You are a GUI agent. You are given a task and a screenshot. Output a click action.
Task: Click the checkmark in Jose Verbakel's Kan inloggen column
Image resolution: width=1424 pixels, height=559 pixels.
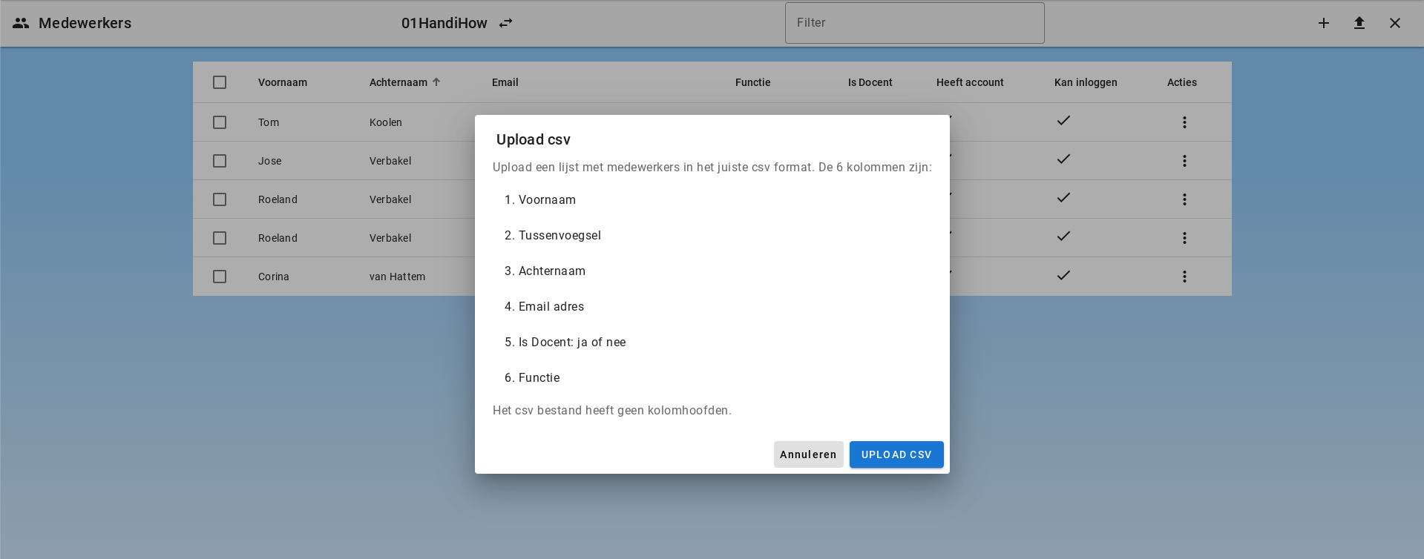(x=1063, y=159)
